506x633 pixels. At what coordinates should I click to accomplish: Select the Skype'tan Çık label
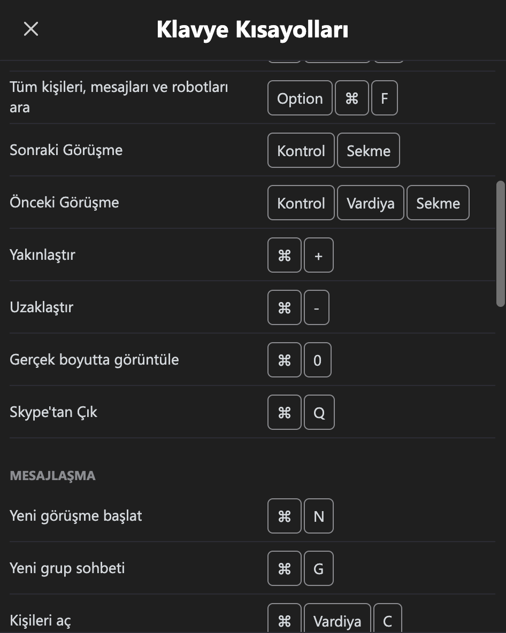tap(53, 412)
